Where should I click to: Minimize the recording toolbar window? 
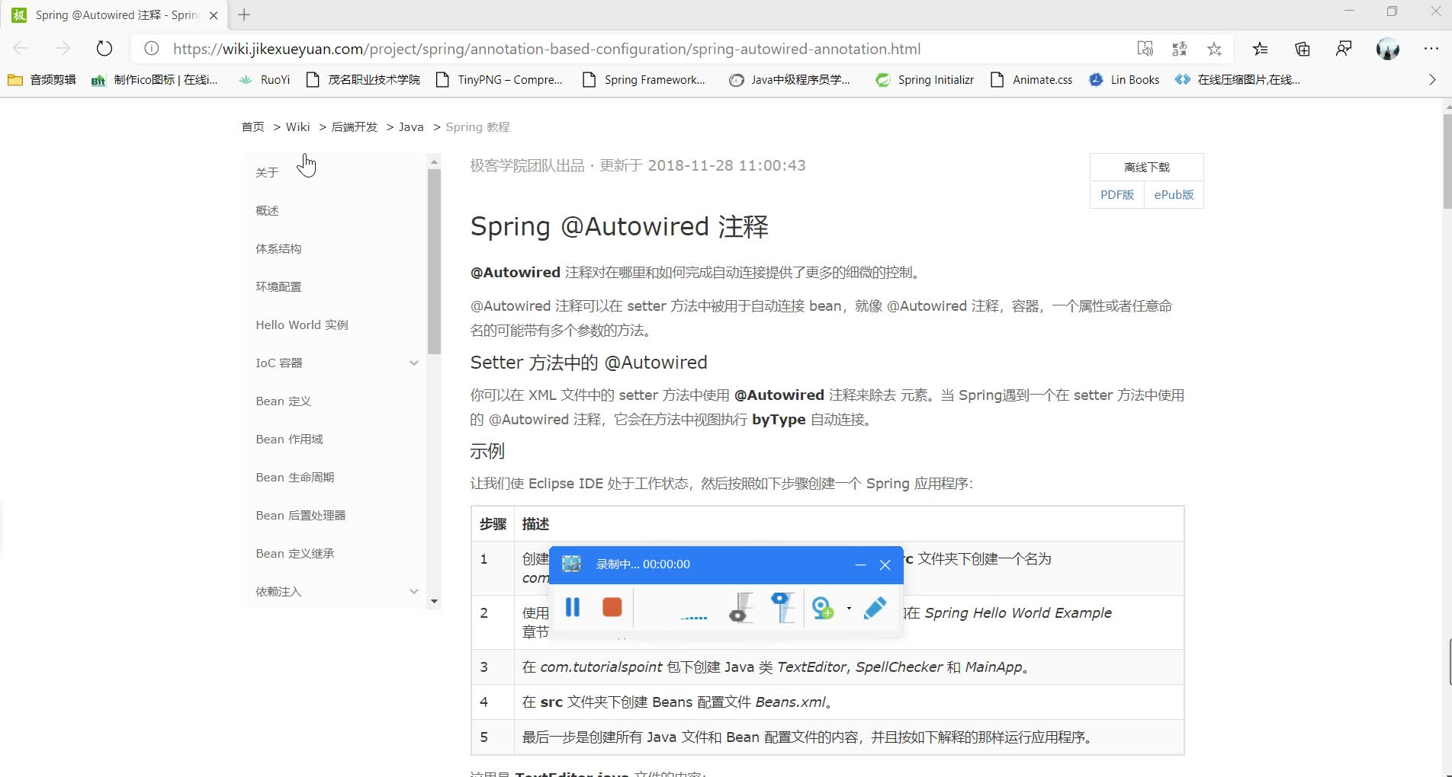[x=860, y=564]
